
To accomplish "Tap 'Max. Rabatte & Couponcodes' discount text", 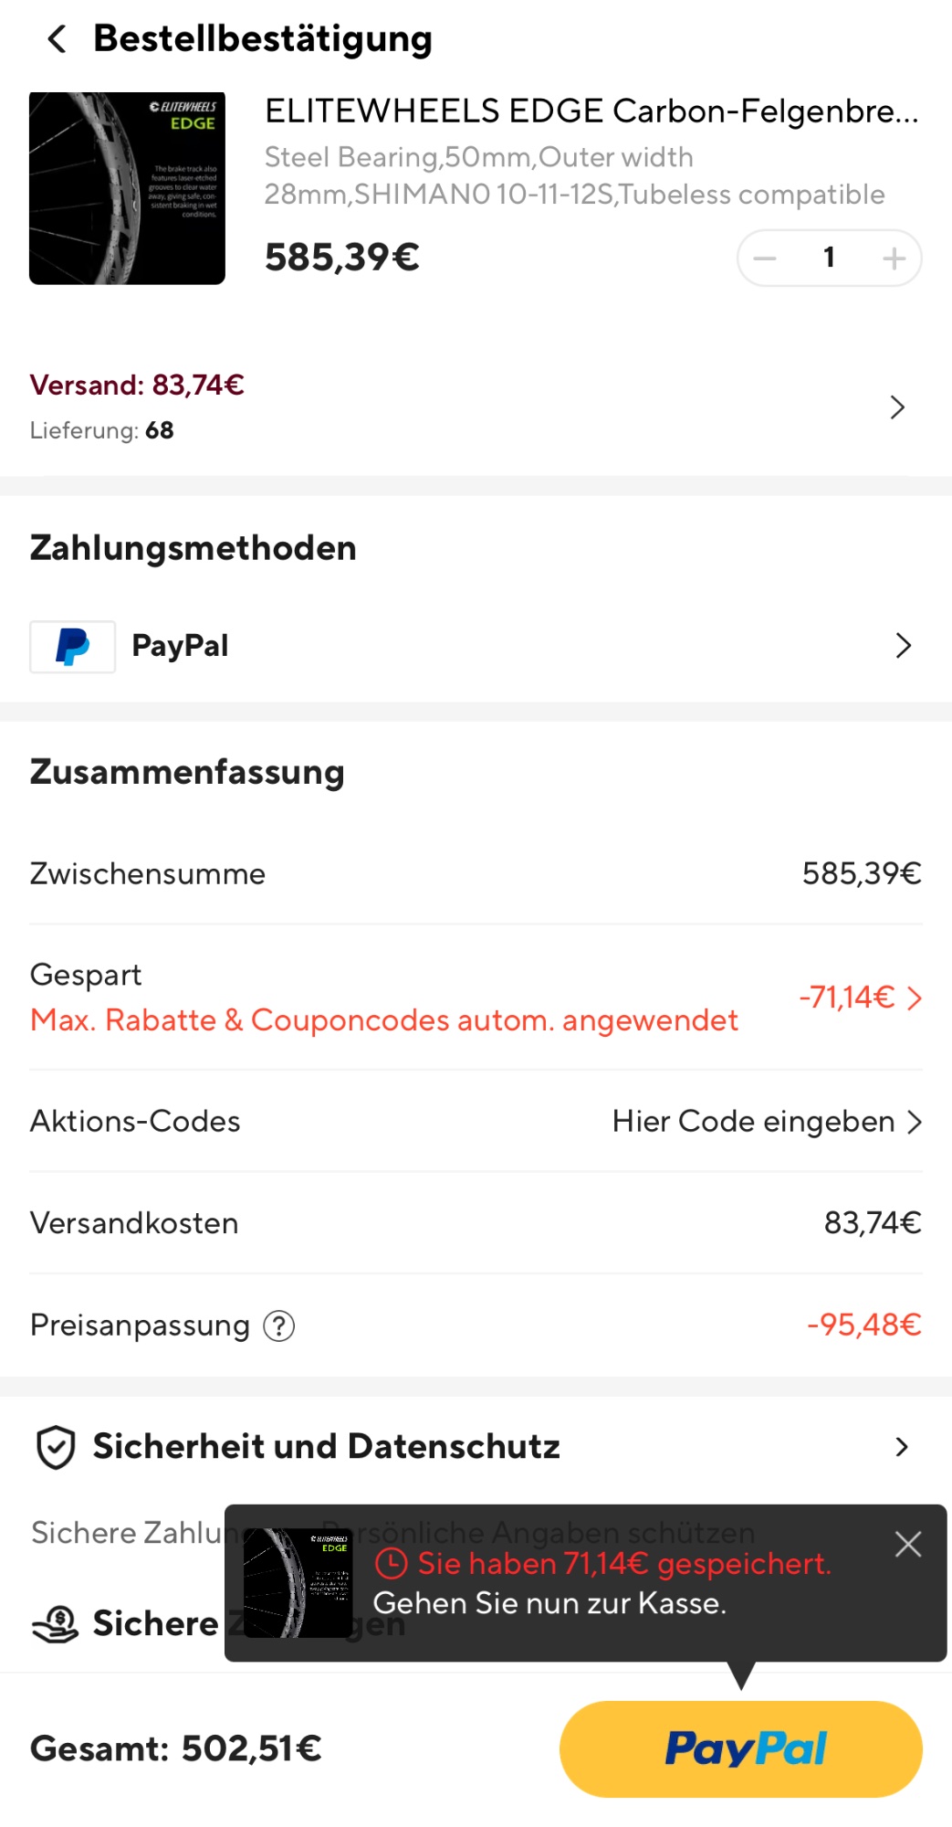I will (x=384, y=1020).
